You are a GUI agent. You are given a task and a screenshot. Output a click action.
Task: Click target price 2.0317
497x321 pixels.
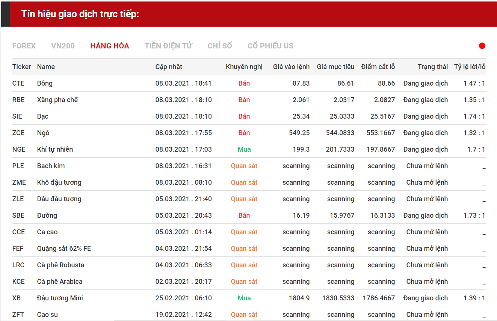pyautogui.click(x=344, y=100)
